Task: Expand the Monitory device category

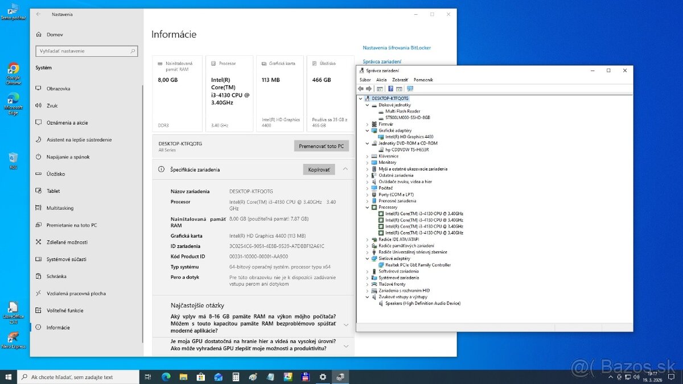Action: (x=367, y=162)
